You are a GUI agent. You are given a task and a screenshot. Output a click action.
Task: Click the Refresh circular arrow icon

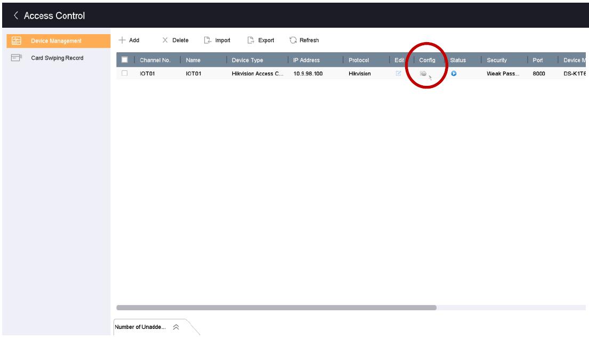tap(293, 41)
